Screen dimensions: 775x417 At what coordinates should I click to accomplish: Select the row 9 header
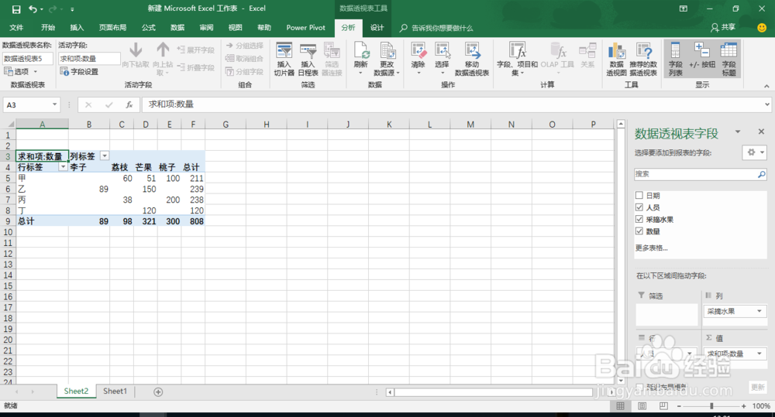coord(8,221)
